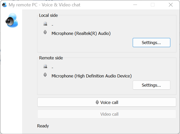This screenshot has height=134, width=180.
Task: Click the Remote side webcam icon
Action: point(45,66)
